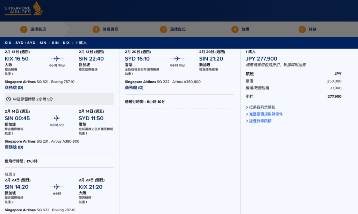Viewport: 358px width, 214px height.
Task: Click 商務艙 (D) link under SQ 231
Action: tap(14, 147)
